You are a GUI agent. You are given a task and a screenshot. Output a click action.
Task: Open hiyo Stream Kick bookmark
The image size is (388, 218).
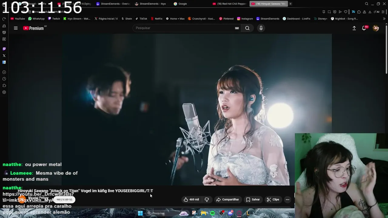click(x=77, y=19)
